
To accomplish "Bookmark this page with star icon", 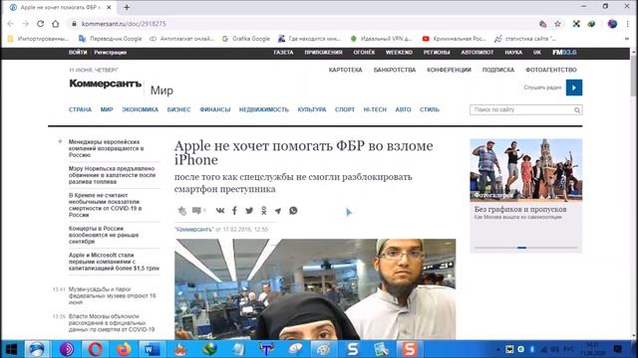I will [557, 24].
